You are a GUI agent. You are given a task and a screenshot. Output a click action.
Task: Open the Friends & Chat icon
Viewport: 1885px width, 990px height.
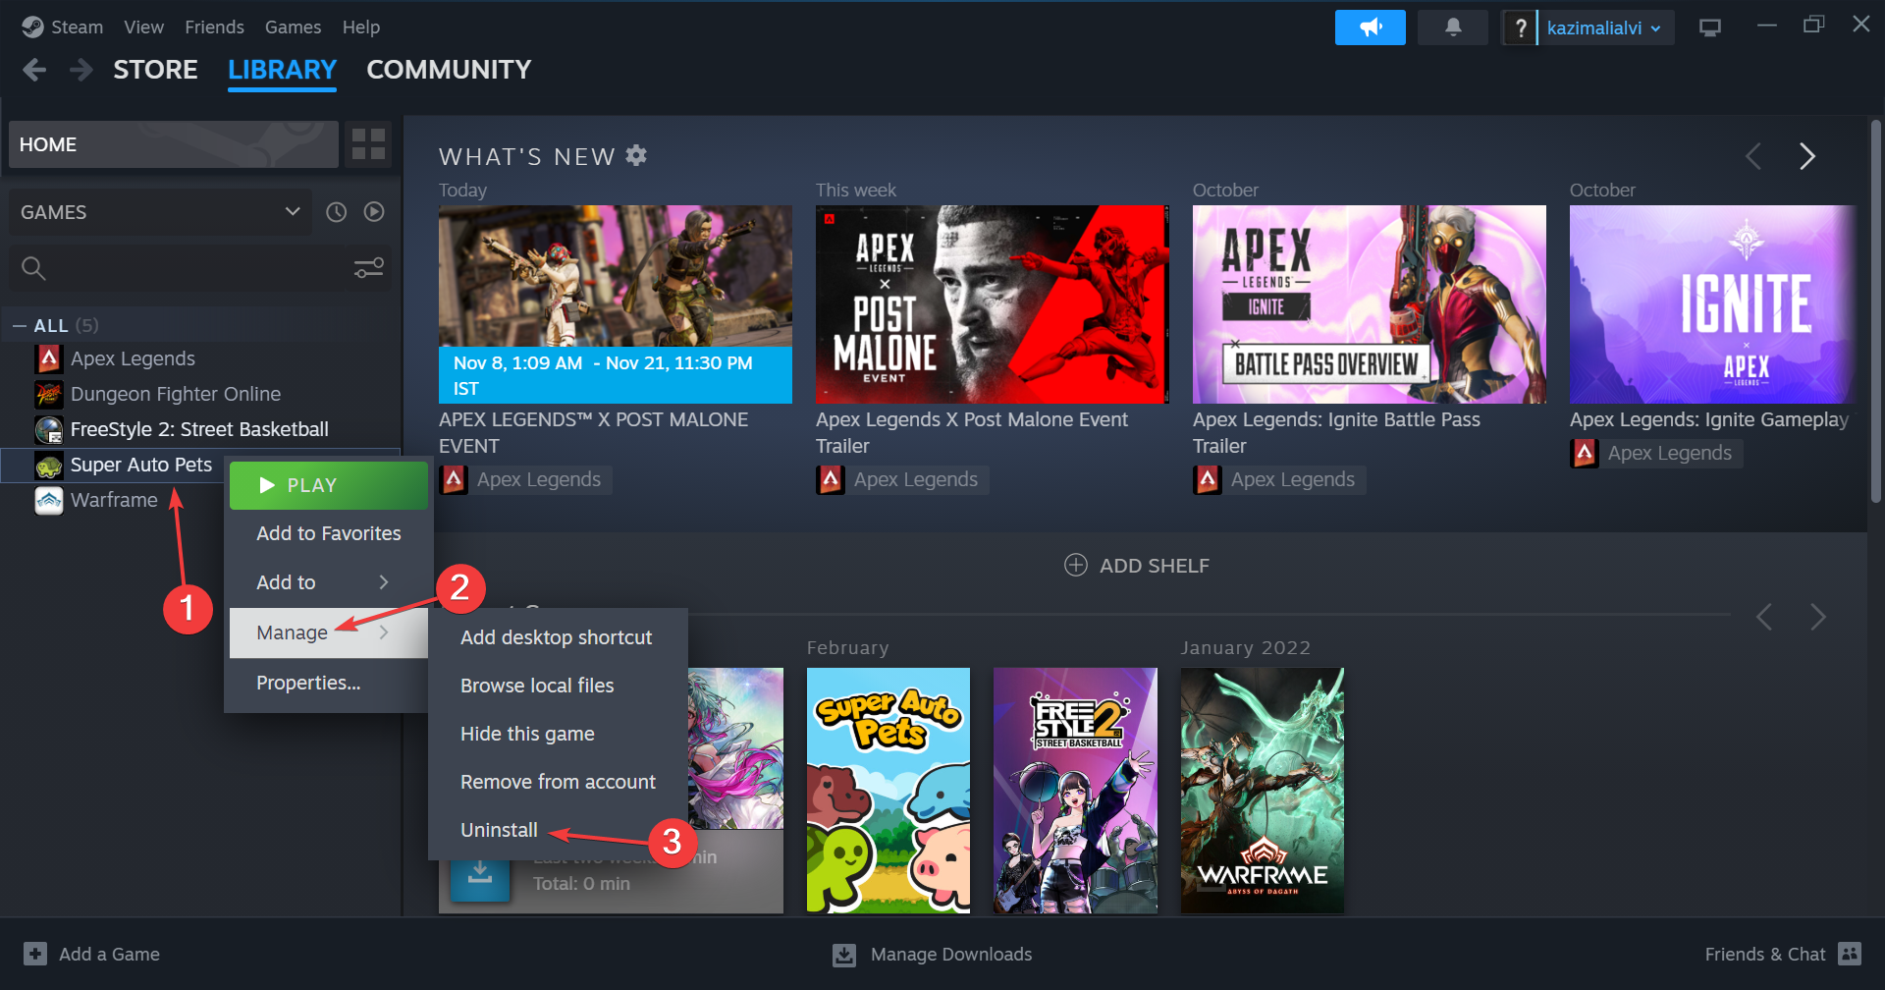pyautogui.click(x=1850, y=954)
